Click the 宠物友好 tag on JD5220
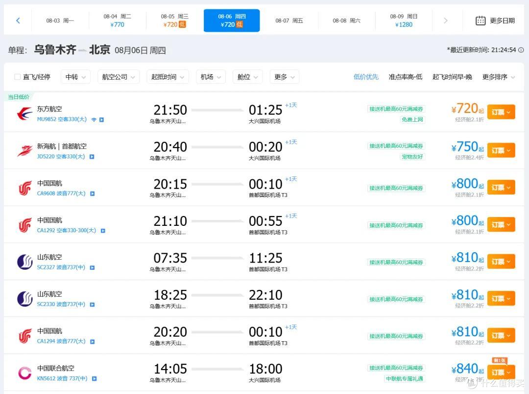Screen dimensions: 529x394 pyautogui.click(x=412, y=156)
